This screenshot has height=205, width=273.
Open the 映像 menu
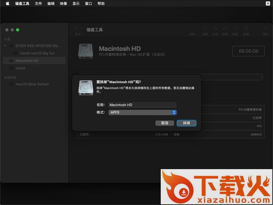[x=63, y=3]
